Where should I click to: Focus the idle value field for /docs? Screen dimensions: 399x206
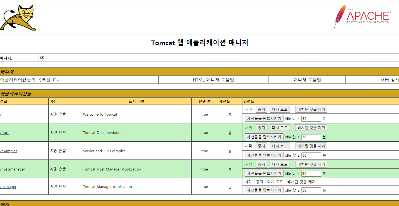[311, 137]
